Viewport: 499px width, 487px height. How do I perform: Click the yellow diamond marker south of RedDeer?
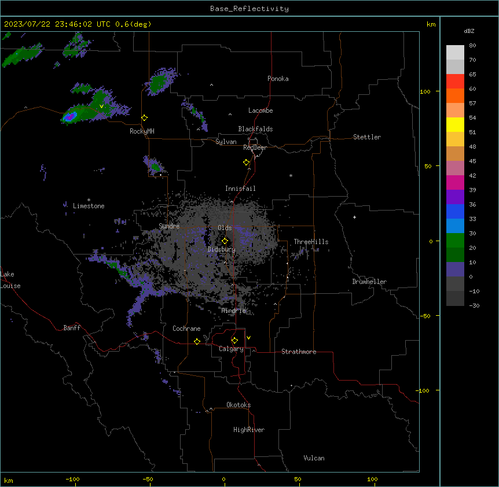click(247, 163)
